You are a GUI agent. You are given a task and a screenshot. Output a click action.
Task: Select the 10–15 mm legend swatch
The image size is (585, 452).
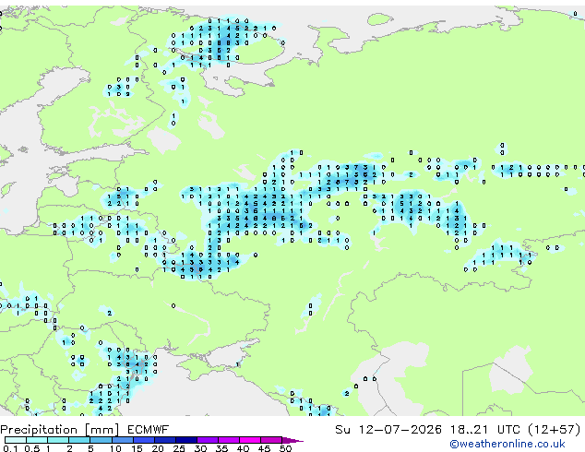tap(122, 440)
